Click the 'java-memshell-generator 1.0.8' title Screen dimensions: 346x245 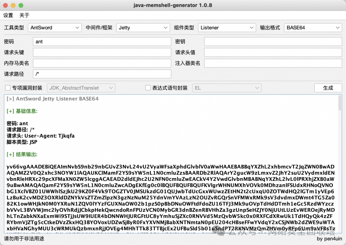173,5
